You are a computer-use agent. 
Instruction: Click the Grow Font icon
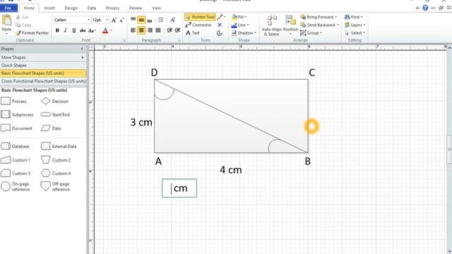114,20
